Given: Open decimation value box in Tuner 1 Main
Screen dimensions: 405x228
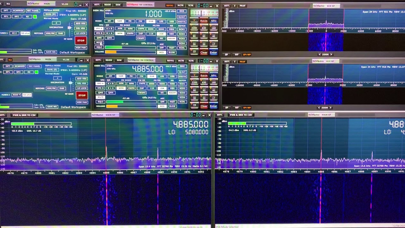Looking at the screenshot, I should (56, 23).
